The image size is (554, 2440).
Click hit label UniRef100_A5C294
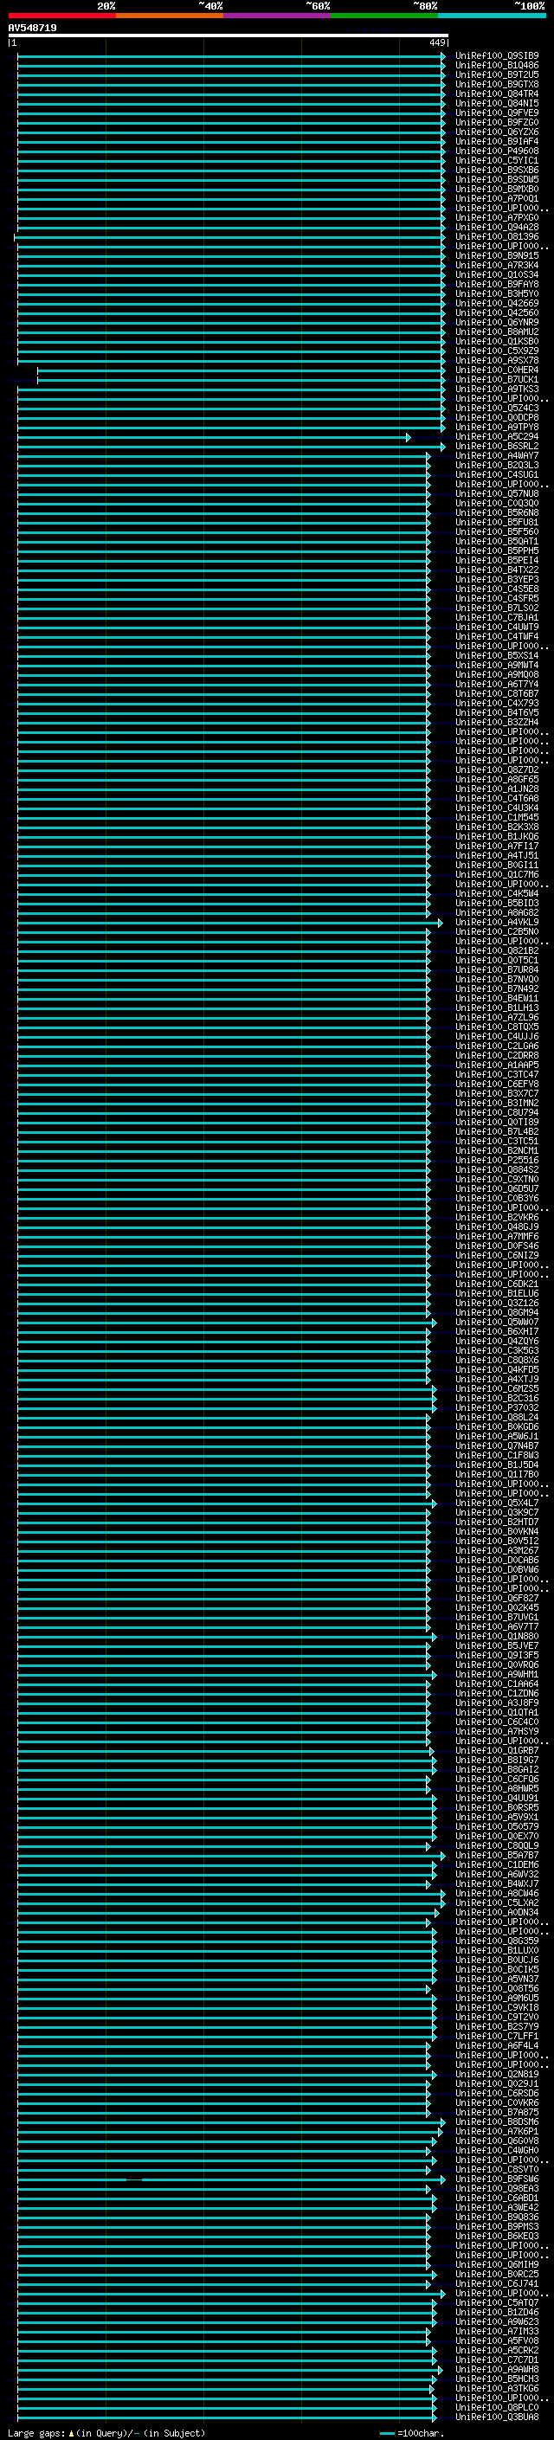(x=497, y=436)
